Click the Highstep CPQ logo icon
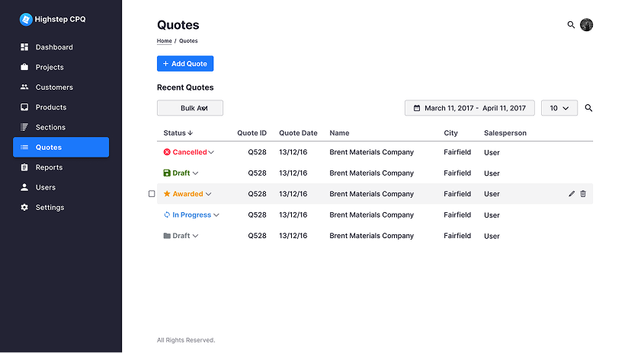This screenshot has height=353, width=628. tap(26, 19)
